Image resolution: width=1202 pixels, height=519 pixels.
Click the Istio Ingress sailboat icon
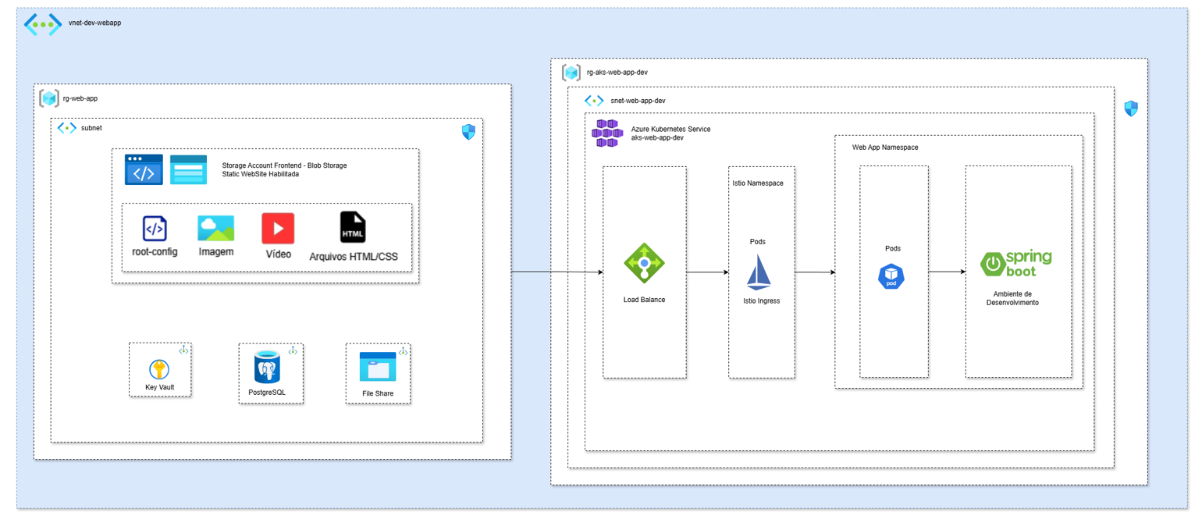pos(759,272)
